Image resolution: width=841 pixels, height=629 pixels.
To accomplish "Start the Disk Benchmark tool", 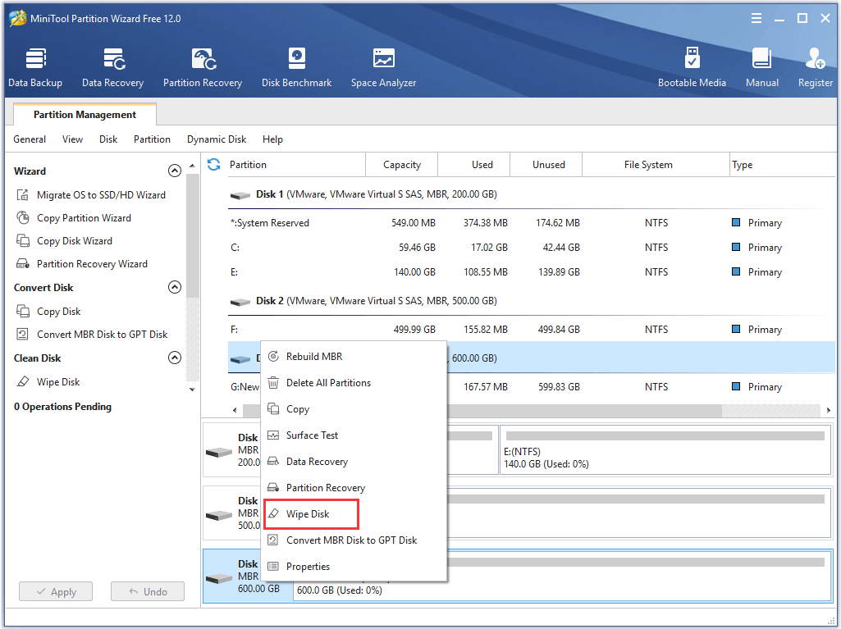I will click(x=296, y=67).
